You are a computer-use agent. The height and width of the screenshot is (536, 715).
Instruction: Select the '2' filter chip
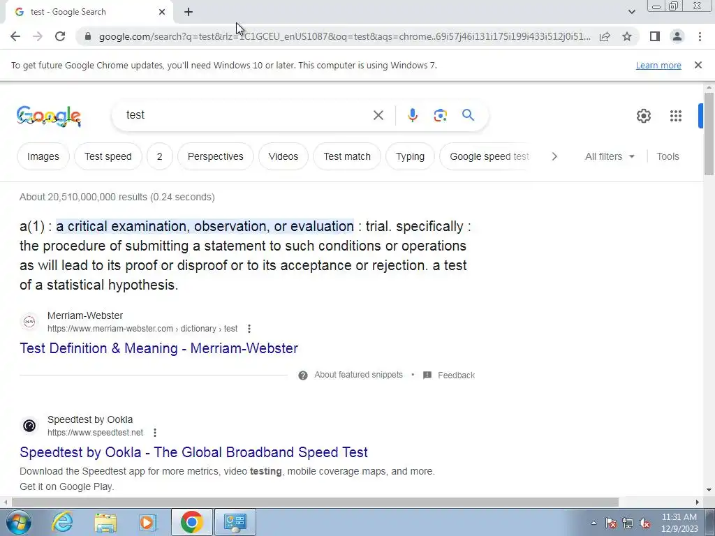coord(160,156)
